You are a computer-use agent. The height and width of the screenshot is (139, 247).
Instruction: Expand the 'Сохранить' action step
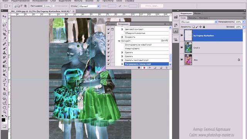click(x=122, y=37)
